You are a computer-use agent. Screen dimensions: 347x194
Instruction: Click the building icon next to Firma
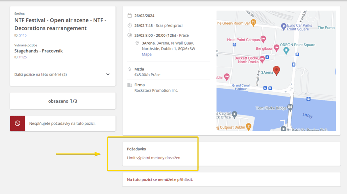[130, 85]
